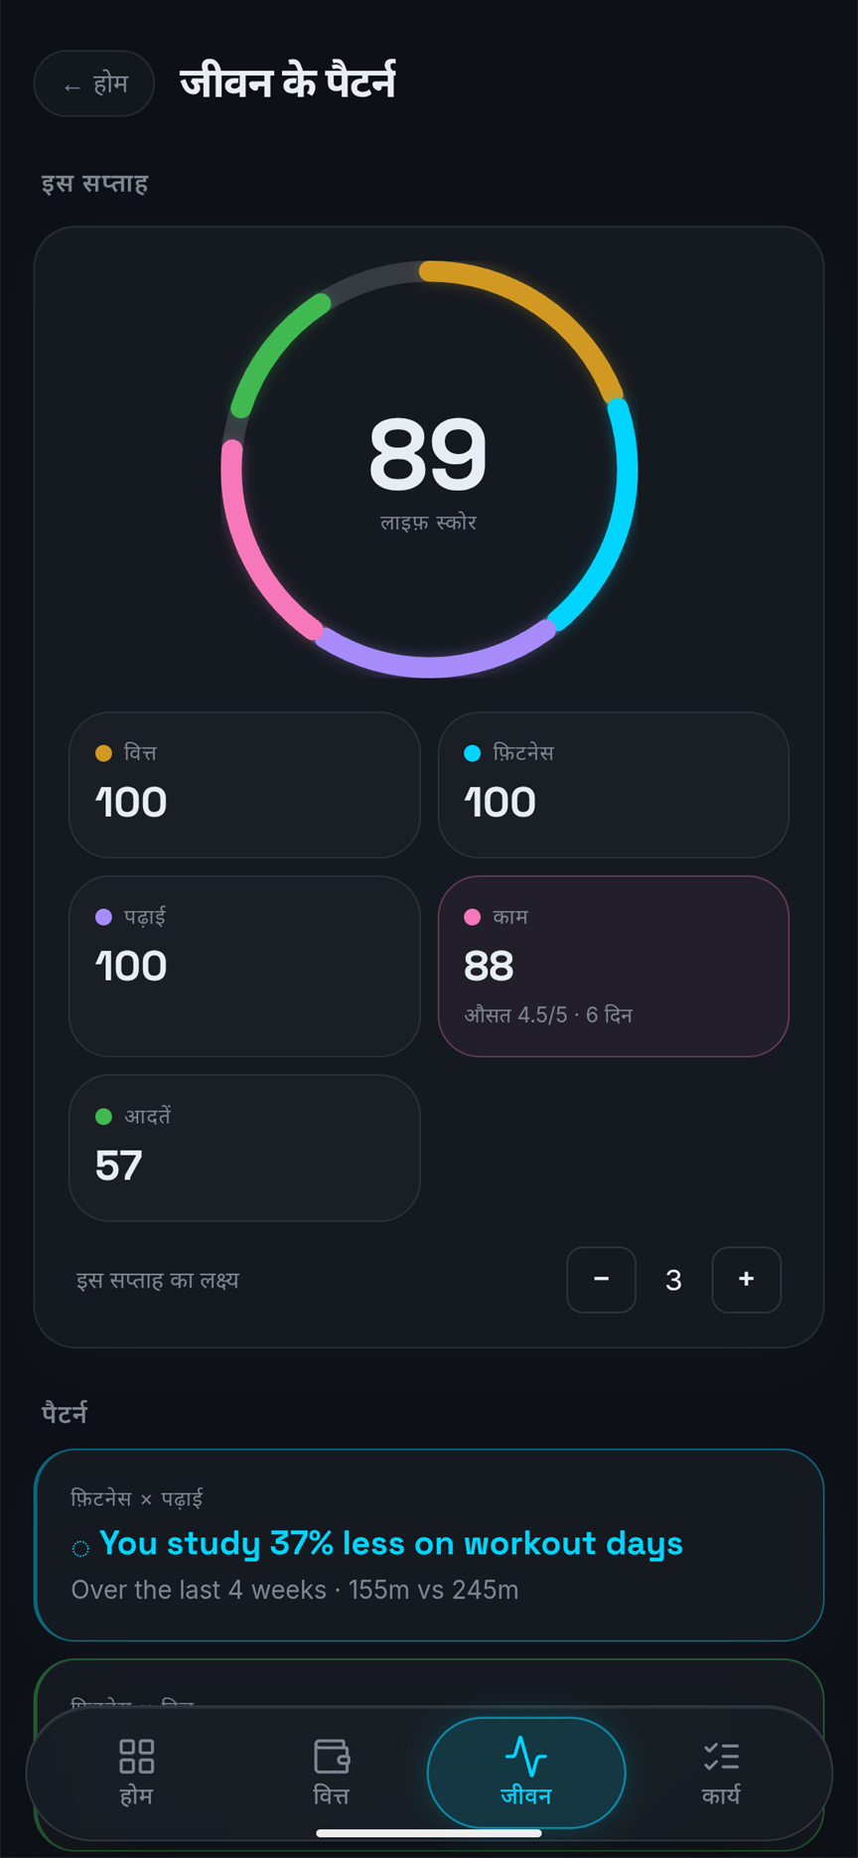Select the काम score card showing 88
The image size is (858, 1858).
point(614,966)
